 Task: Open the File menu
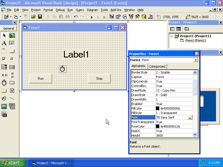(9, 10)
